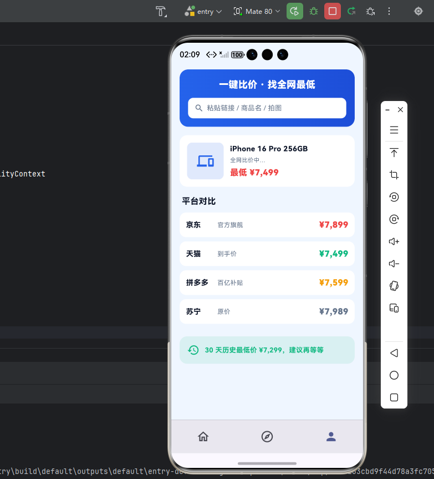Click the 30 天历史最低价 tip banner
This screenshot has width=434, height=479.
pyautogui.click(x=267, y=350)
